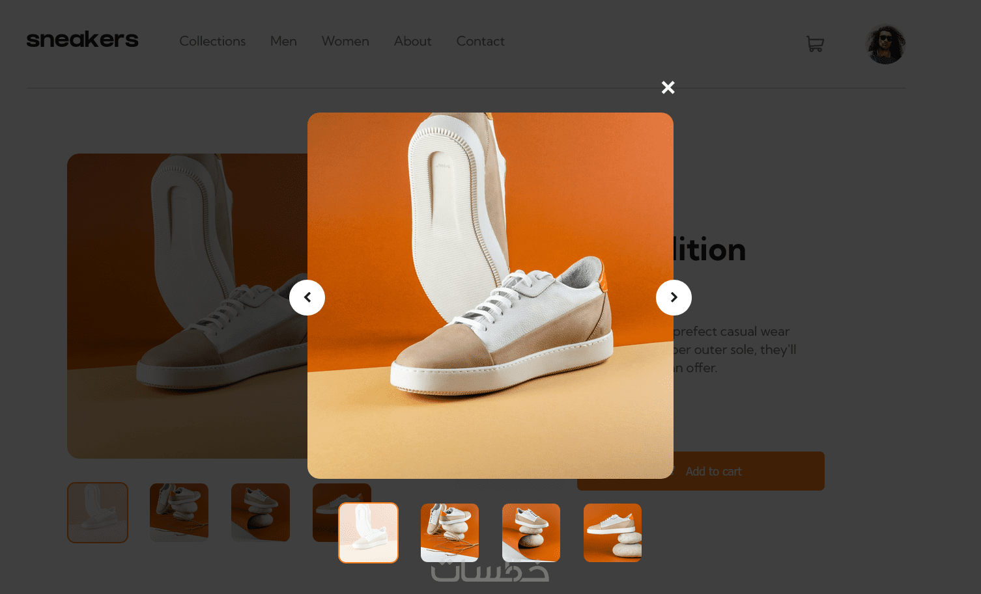Select the first lightbox thumbnail with white sole

(x=368, y=533)
